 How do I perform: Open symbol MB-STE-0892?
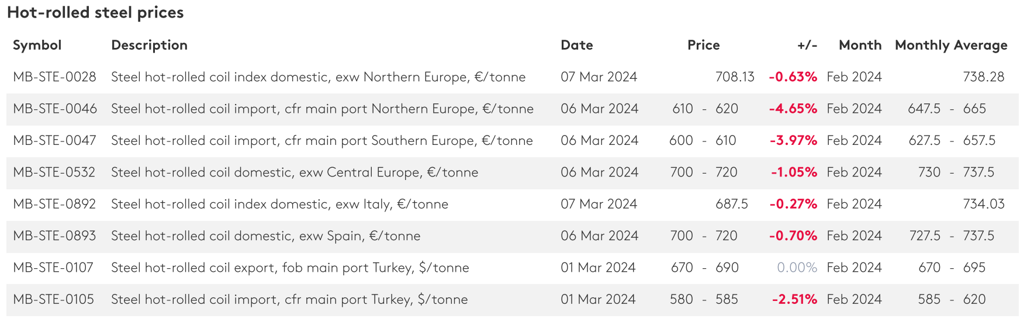54,204
